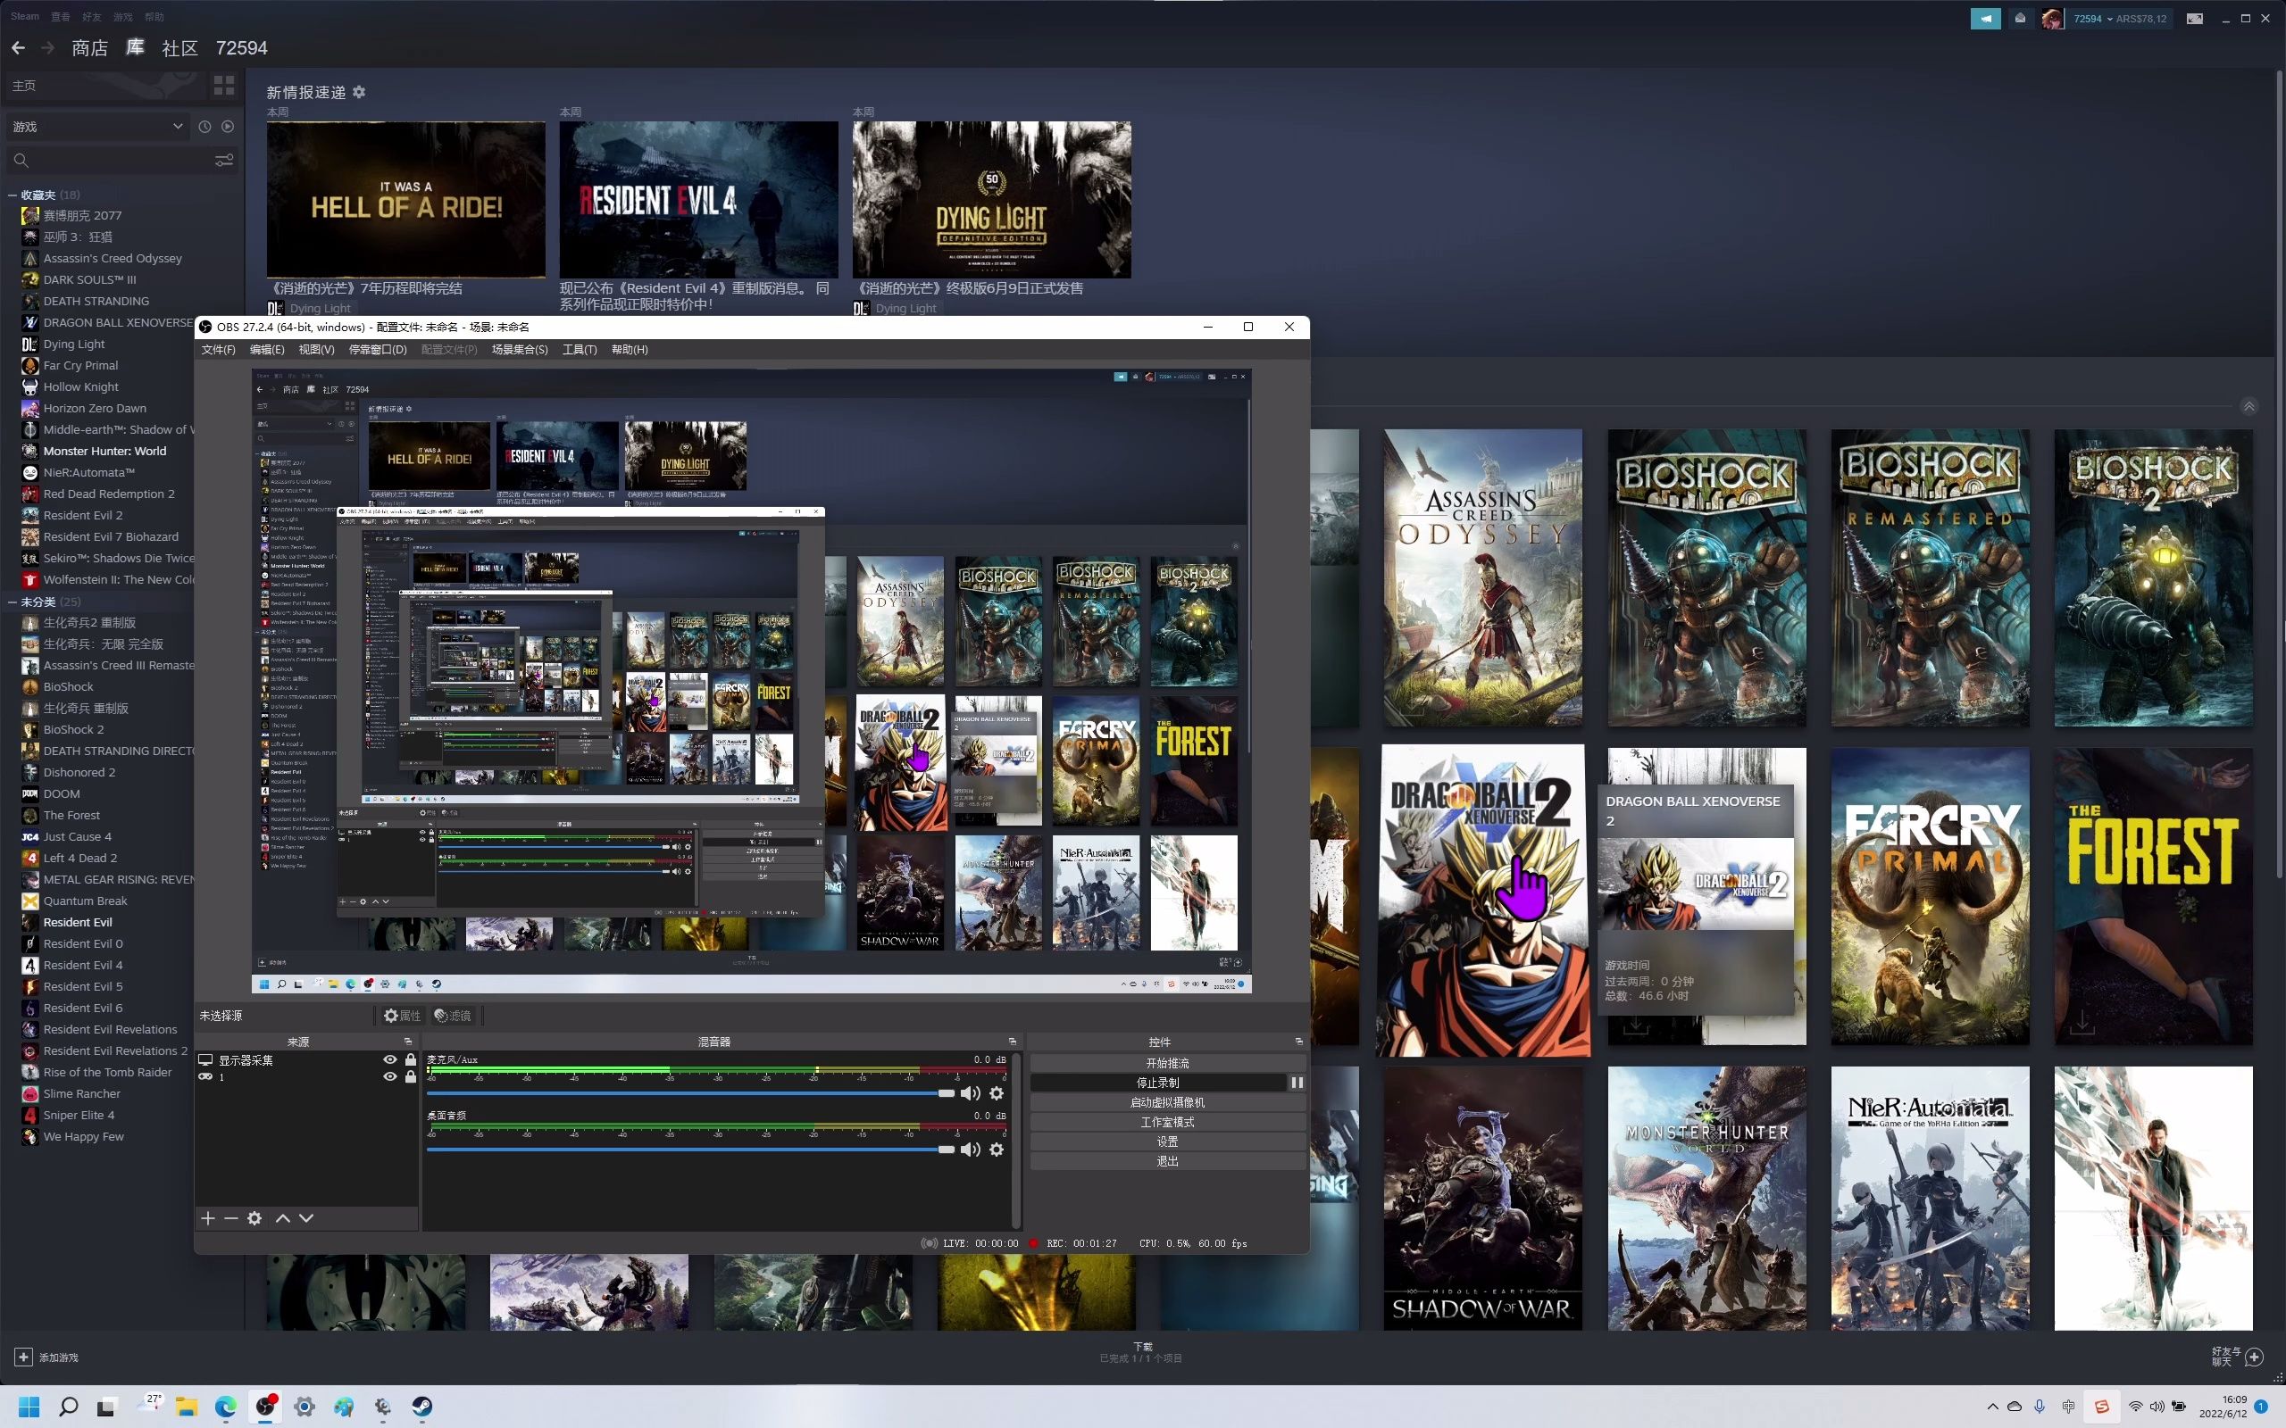Open Edge browser from taskbar

[226, 1407]
